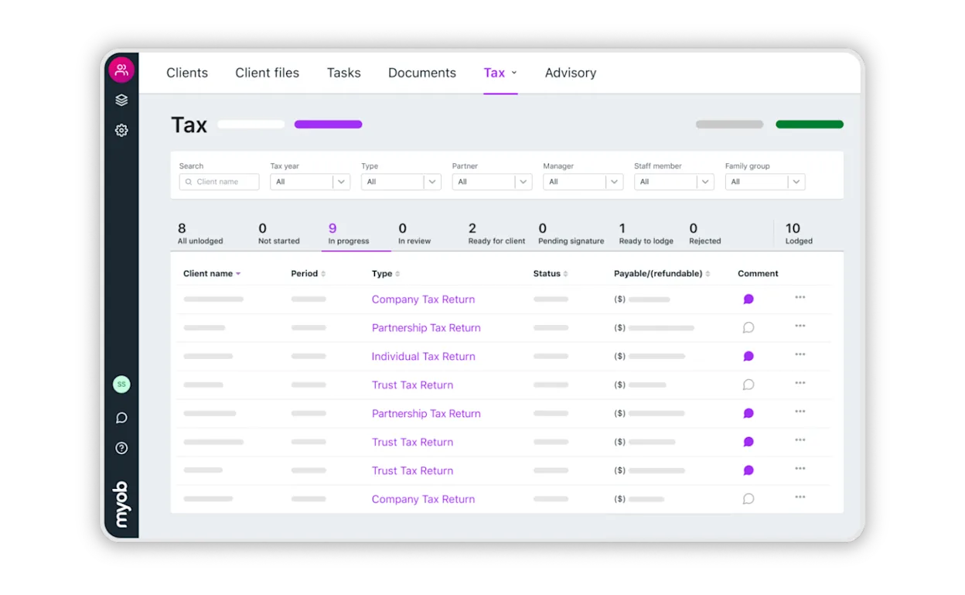Open the Tasks tab

coord(344,73)
